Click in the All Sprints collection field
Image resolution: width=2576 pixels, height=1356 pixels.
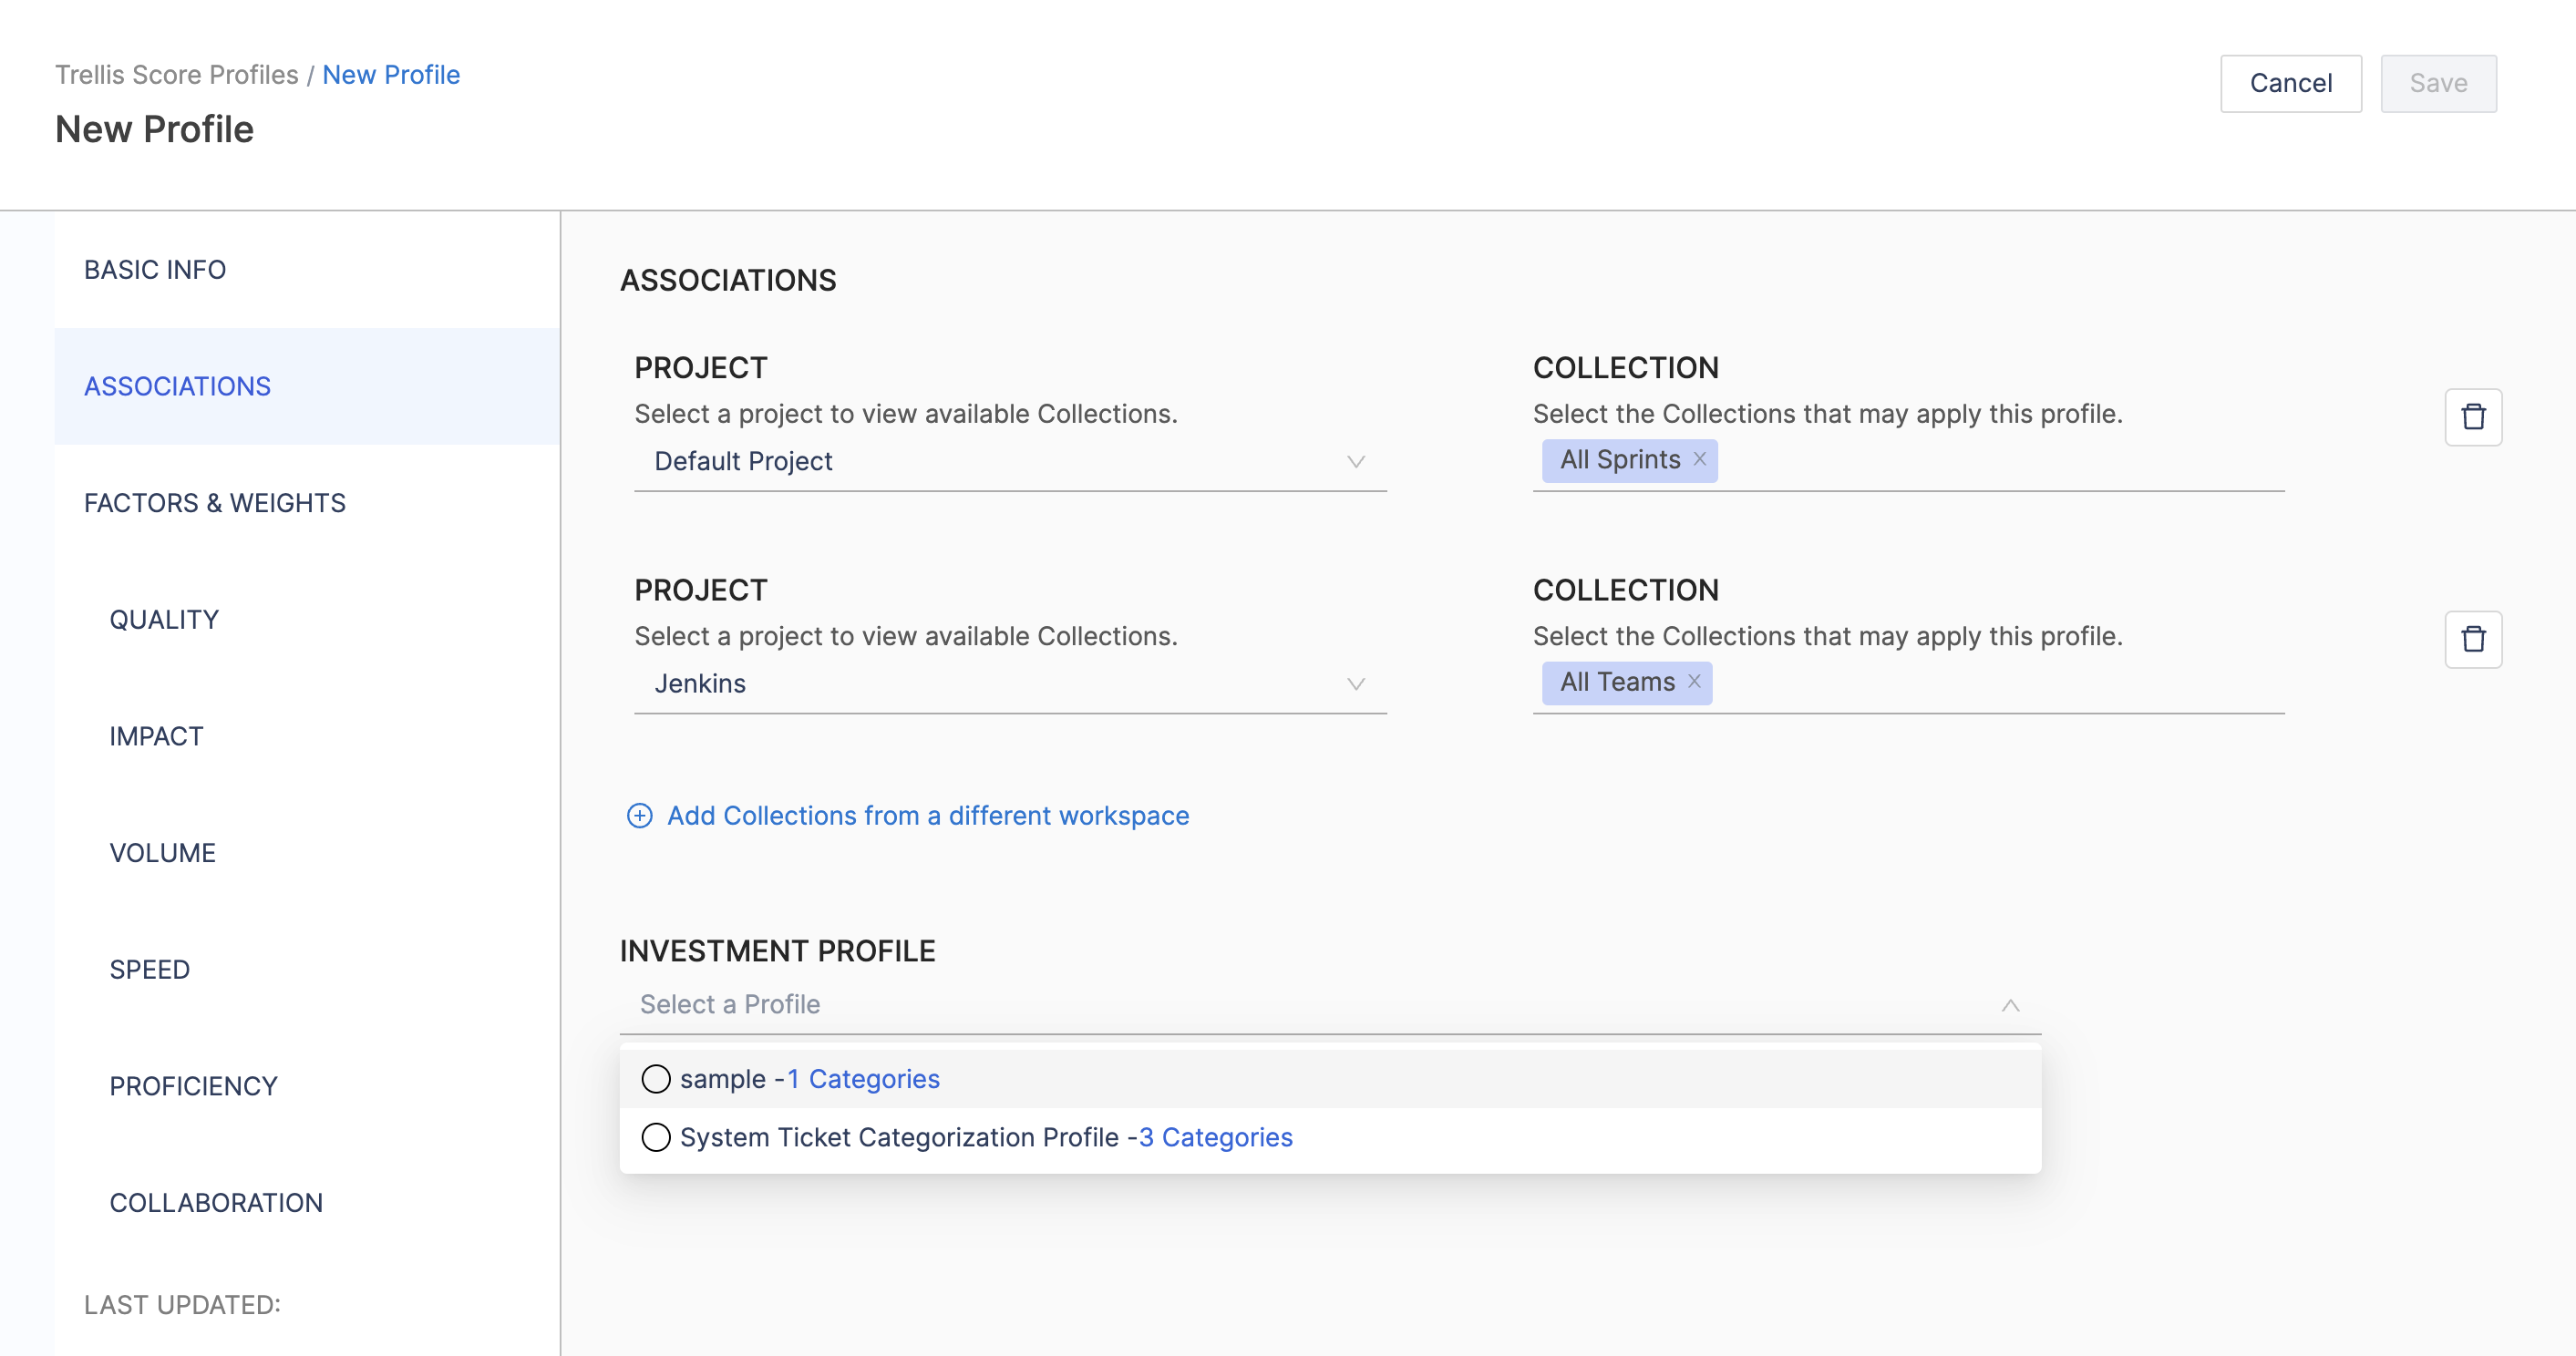click(x=1998, y=461)
